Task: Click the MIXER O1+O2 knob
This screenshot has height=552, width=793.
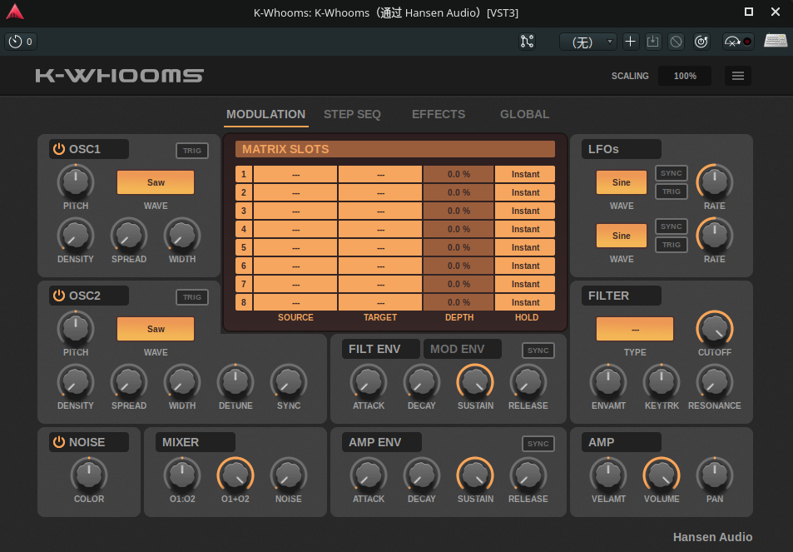Action: pyautogui.click(x=235, y=475)
